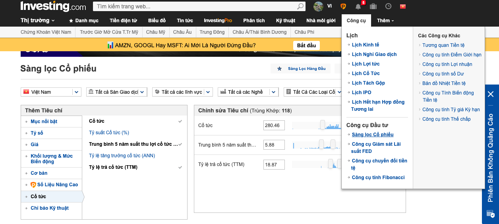Open the notifications bell icon
The image size is (499, 224).
pyautogui.click(x=358, y=6)
